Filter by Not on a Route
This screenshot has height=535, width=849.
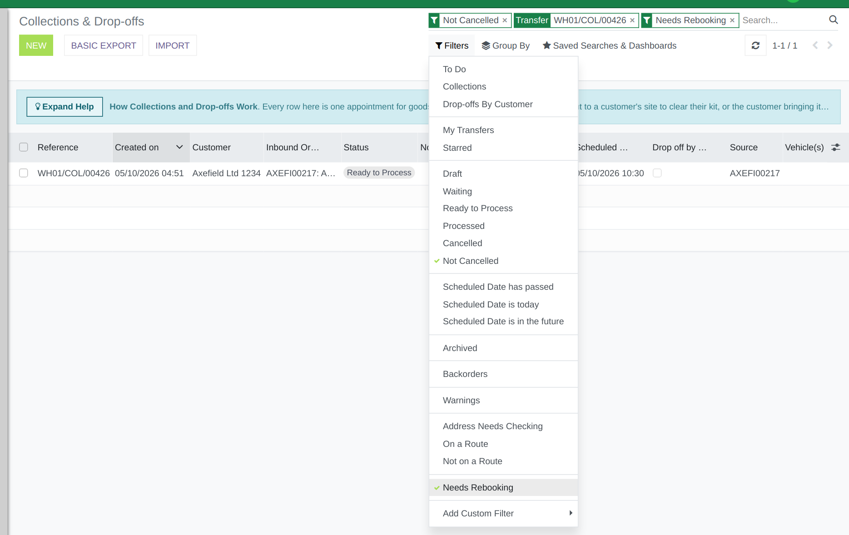tap(503, 461)
